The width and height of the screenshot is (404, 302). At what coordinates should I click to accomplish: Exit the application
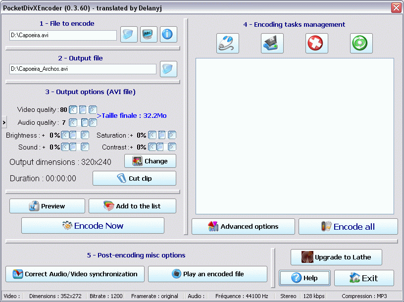click(364, 278)
